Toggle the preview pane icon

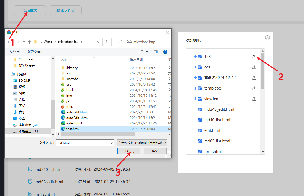click(x=156, y=52)
